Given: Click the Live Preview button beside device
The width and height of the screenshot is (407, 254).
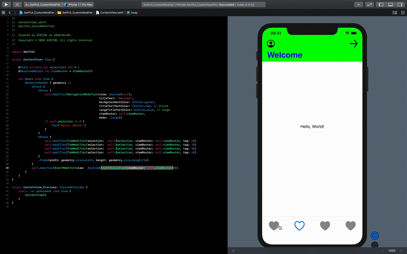Looking at the screenshot, I should [375, 236].
